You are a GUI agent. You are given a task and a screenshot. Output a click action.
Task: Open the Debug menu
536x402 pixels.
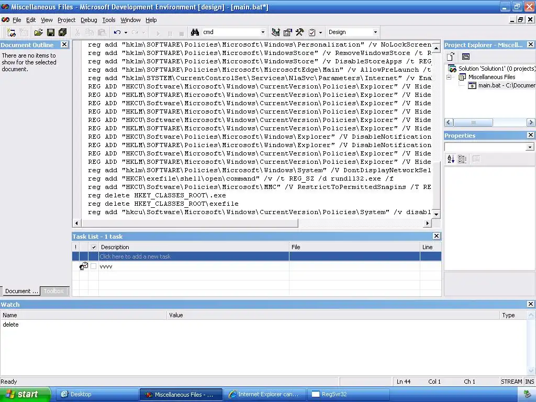[89, 20]
